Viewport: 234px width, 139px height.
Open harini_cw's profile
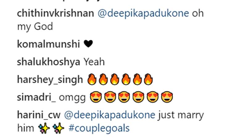[39, 115]
